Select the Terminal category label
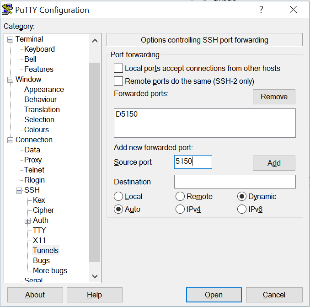Screen dimensions: 310x307 tap(29, 39)
